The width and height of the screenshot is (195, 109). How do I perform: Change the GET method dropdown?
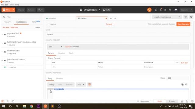(55, 47)
